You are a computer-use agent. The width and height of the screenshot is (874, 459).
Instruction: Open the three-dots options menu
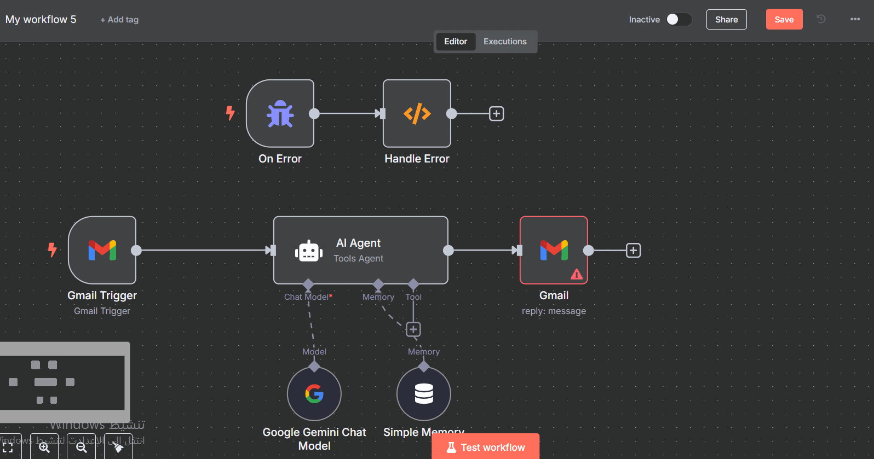click(855, 19)
